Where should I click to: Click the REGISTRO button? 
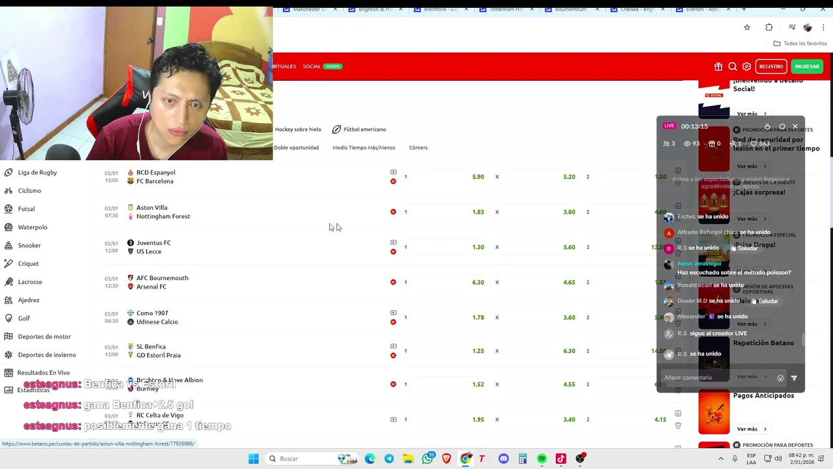pyautogui.click(x=771, y=66)
